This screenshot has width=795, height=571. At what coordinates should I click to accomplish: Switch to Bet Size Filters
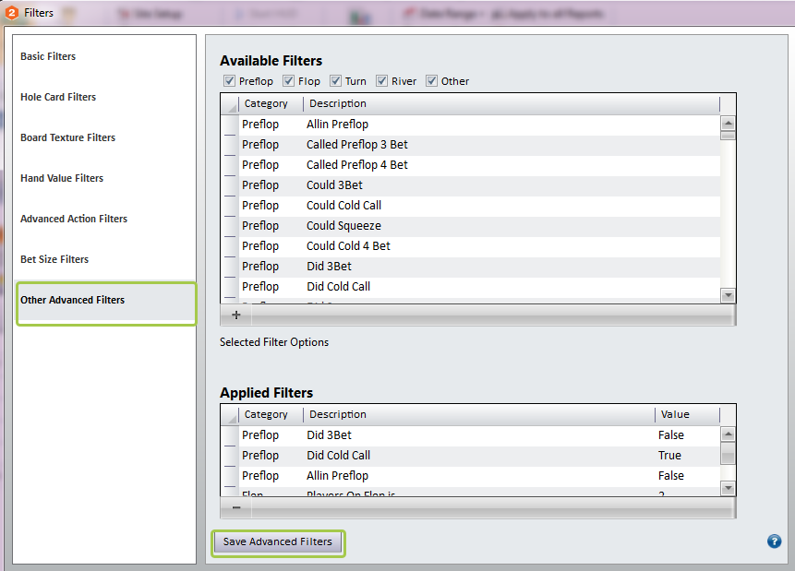click(54, 259)
